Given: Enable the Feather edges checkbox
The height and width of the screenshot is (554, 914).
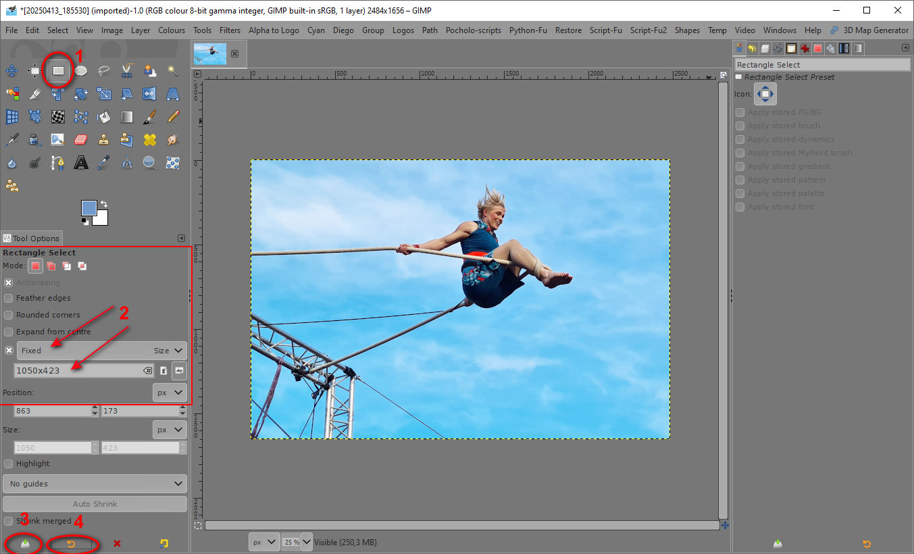Looking at the screenshot, I should point(9,298).
